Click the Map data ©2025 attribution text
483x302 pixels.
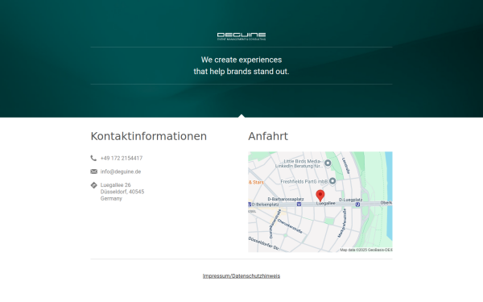click(x=366, y=250)
